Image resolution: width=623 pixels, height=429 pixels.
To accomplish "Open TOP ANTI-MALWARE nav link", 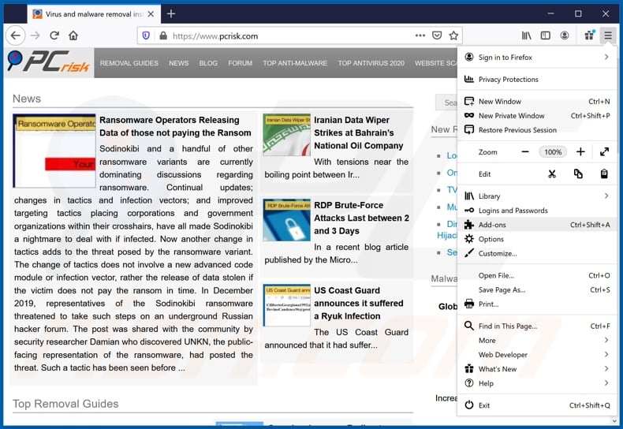I will [295, 63].
